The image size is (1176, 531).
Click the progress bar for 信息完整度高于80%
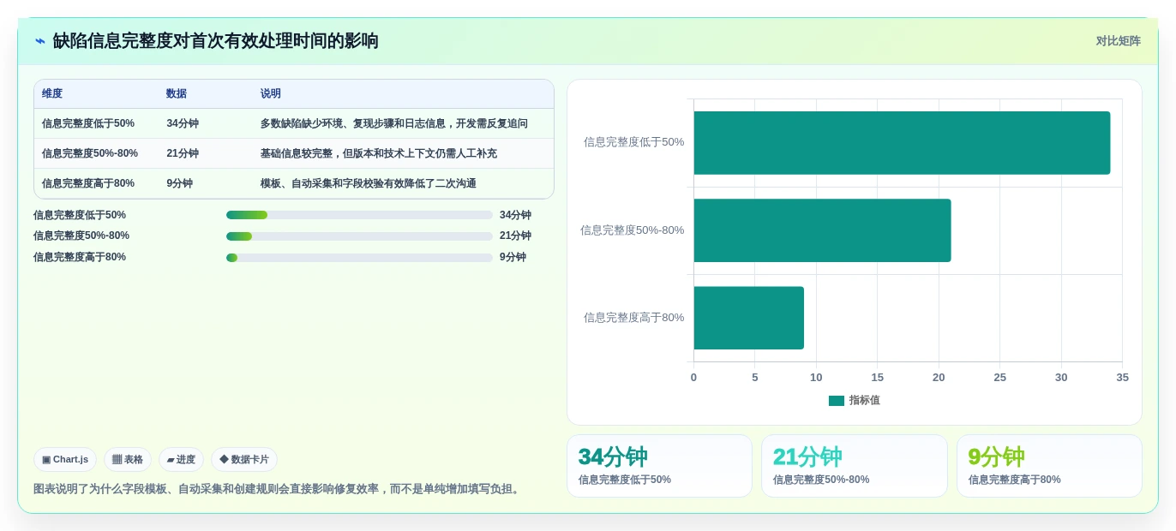[x=359, y=258]
